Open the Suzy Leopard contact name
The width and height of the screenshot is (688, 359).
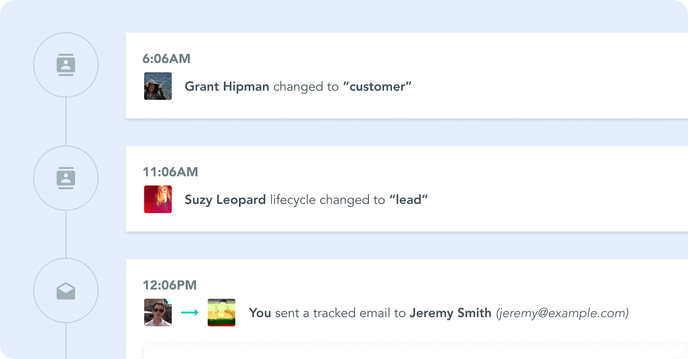(225, 200)
